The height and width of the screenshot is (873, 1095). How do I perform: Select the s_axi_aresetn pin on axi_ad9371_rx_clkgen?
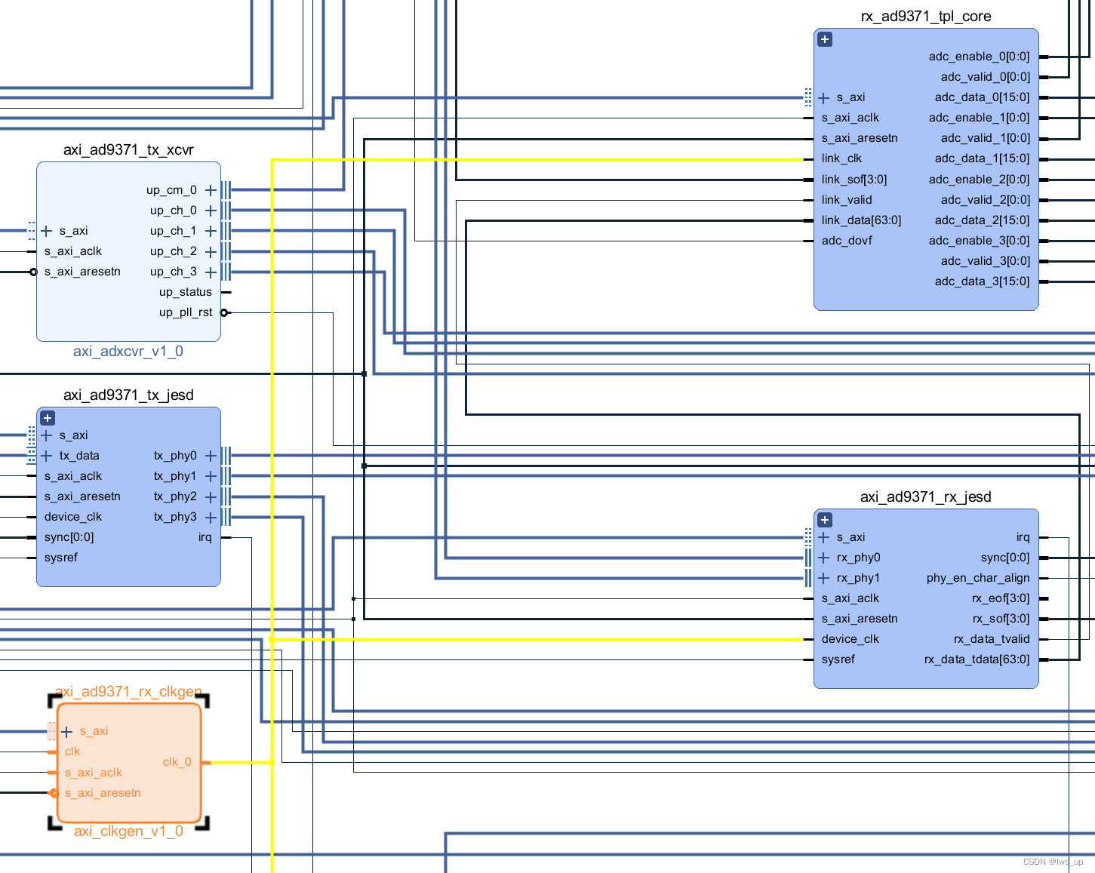coord(103,793)
